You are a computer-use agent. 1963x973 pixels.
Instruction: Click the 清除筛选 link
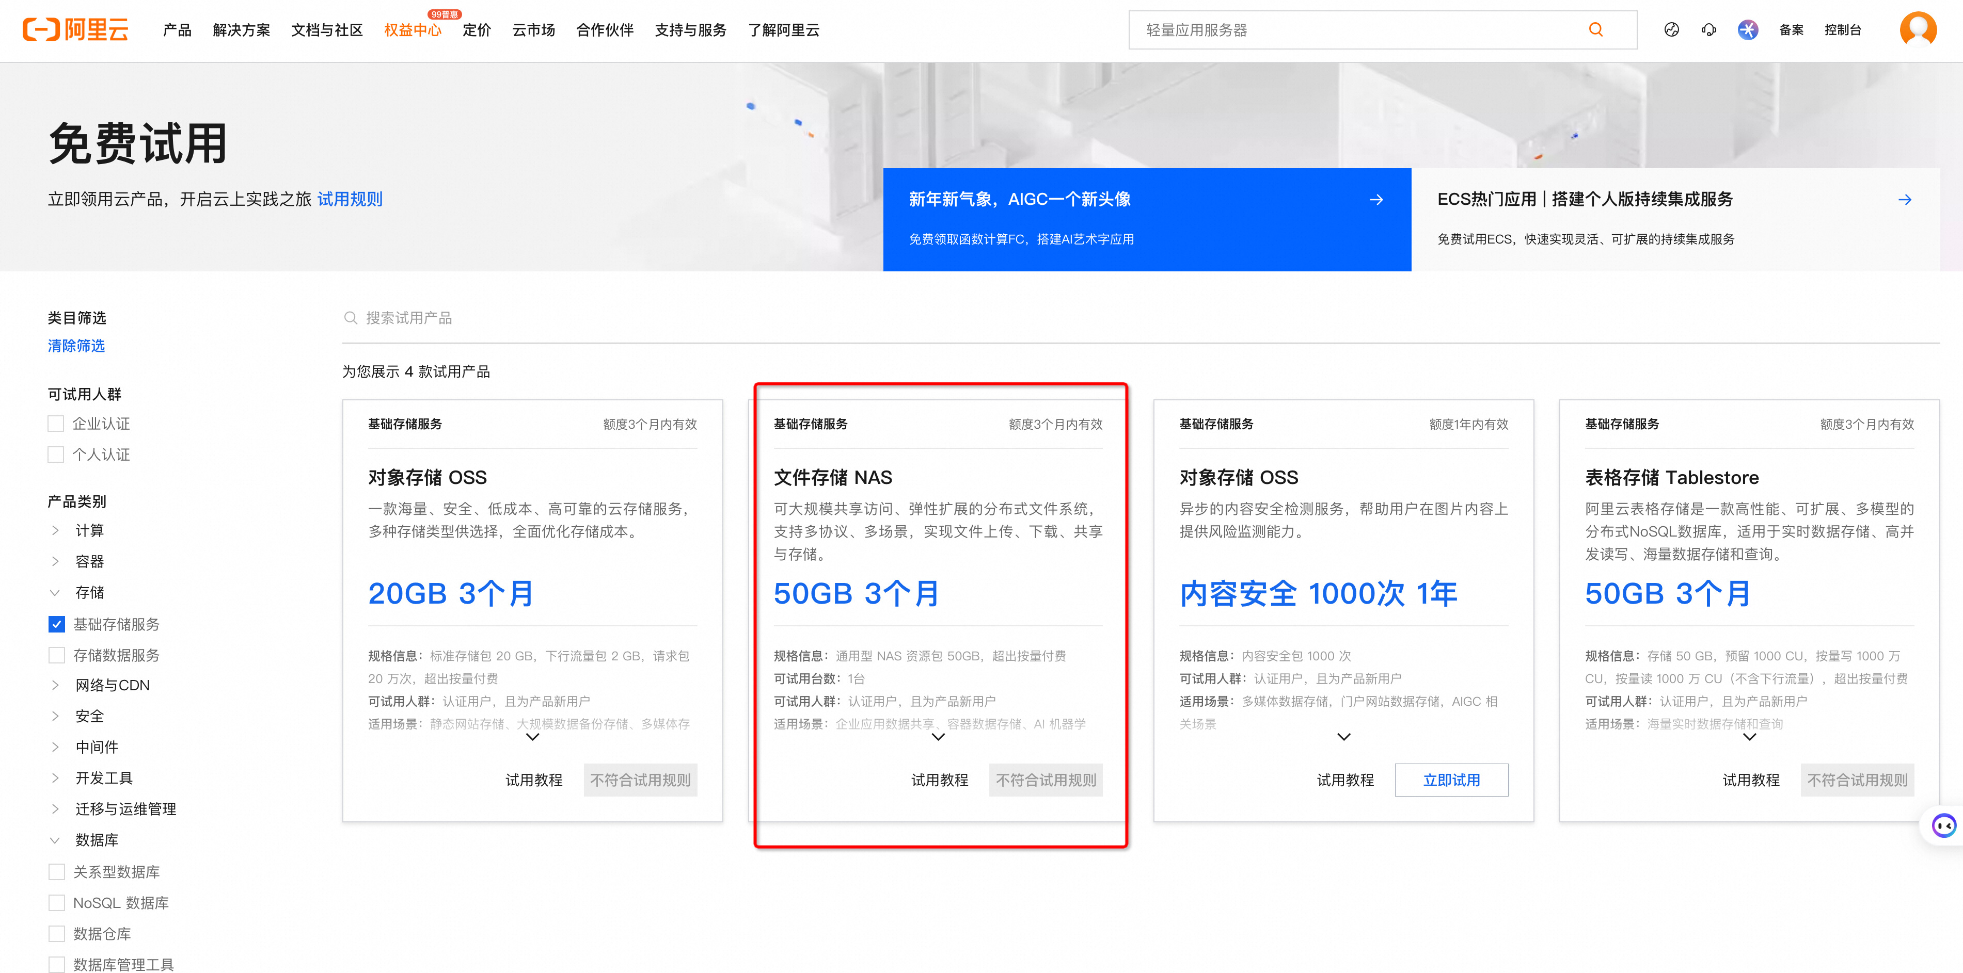(x=76, y=346)
